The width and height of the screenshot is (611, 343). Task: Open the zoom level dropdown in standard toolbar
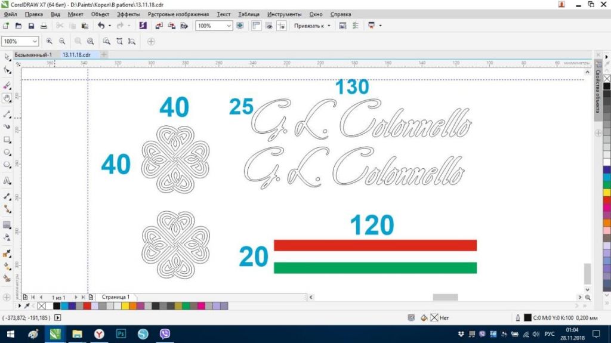229,26
